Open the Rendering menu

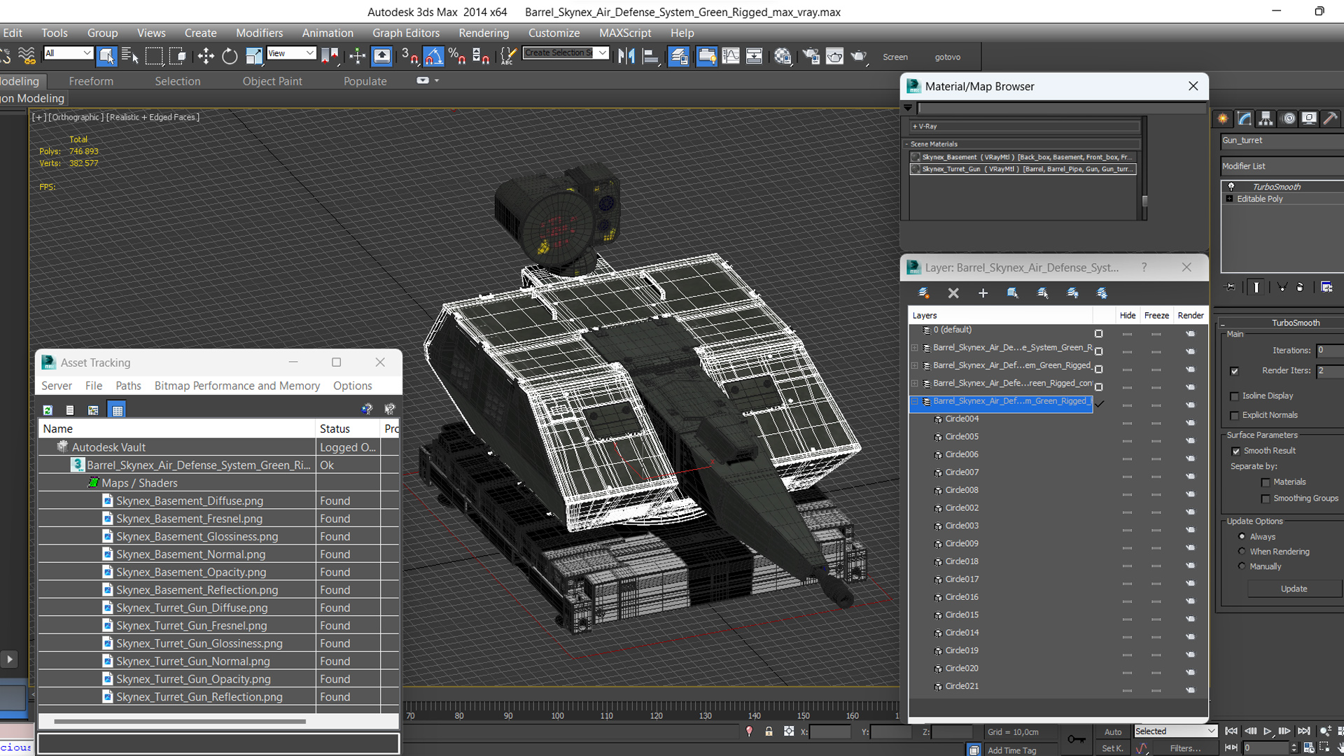(484, 33)
